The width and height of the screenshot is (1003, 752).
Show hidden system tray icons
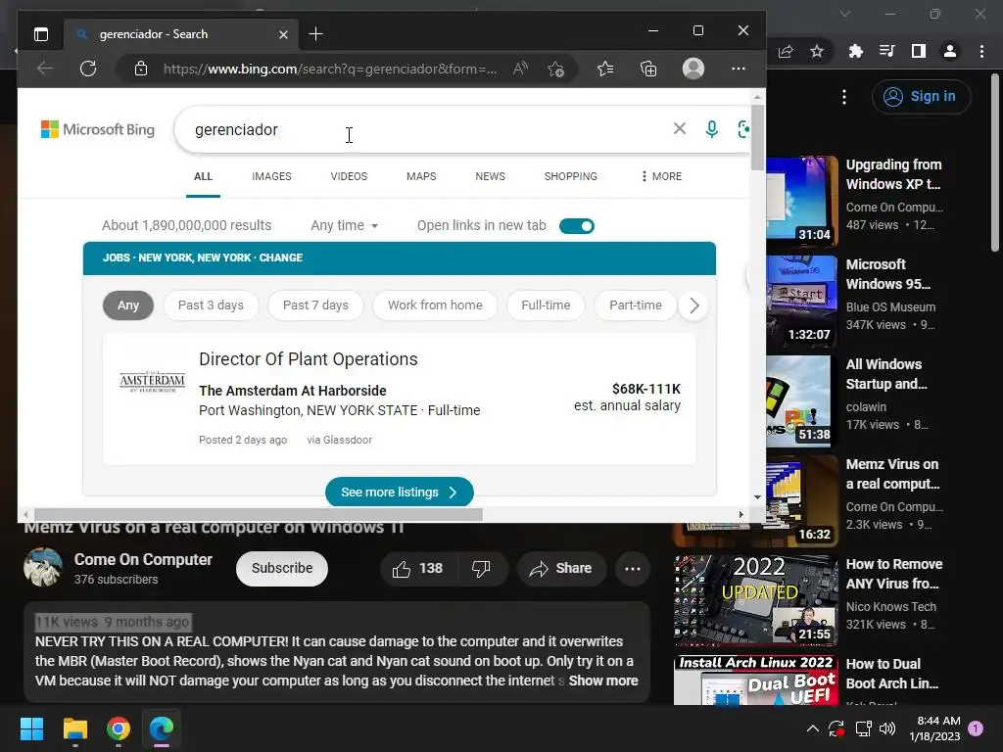click(812, 728)
